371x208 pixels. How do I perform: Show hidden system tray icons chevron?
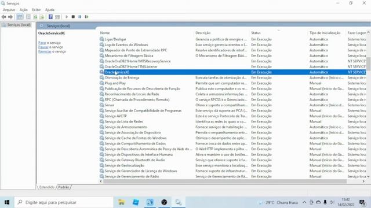click(x=304, y=202)
